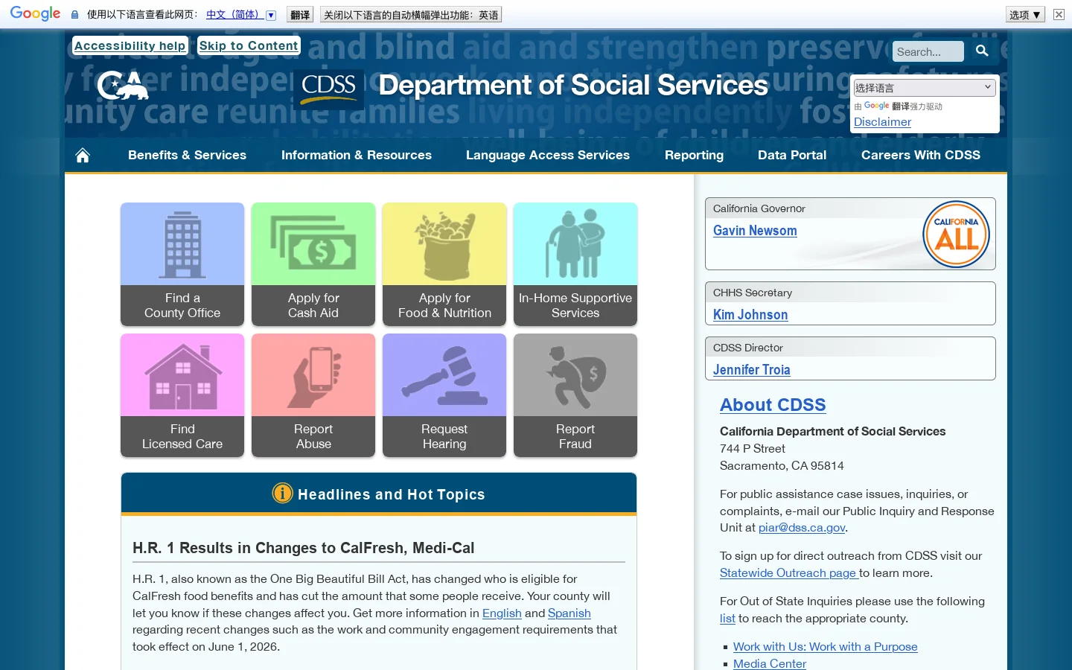Open the Information & Resources menu
The image size is (1072, 670).
click(357, 155)
